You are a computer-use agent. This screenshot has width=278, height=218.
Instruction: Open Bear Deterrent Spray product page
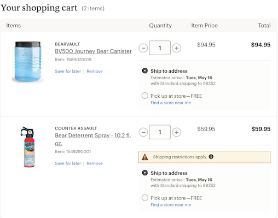pos(93,139)
